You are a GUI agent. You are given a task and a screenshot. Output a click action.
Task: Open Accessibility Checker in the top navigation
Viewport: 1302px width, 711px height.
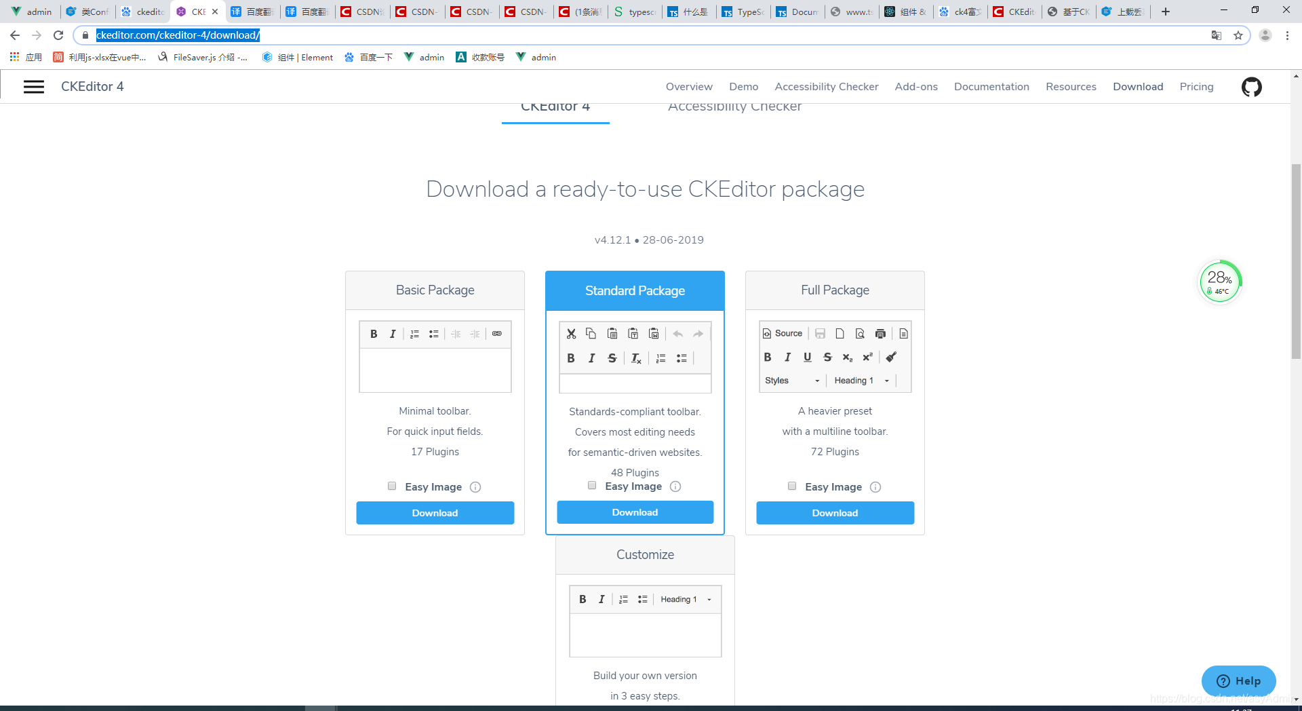827,87
